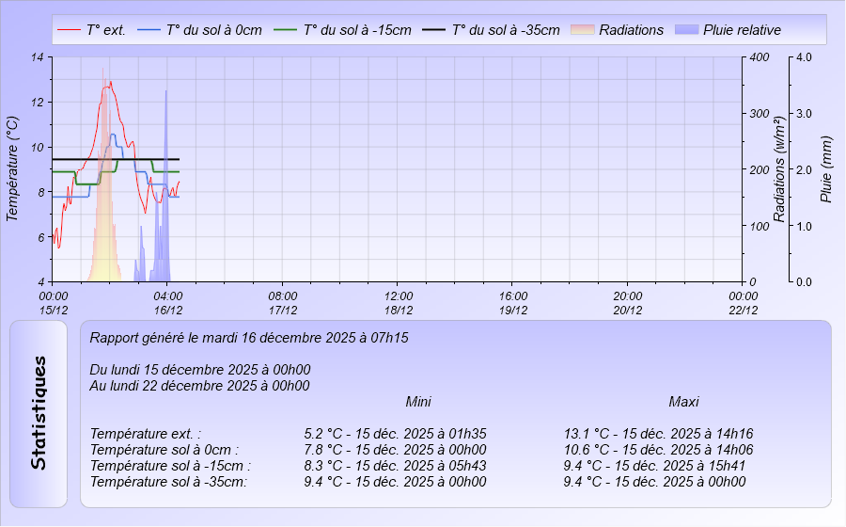Click the '3.0' rain axis tick
The image size is (846, 527).
pyautogui.click(x=804, y=113)
